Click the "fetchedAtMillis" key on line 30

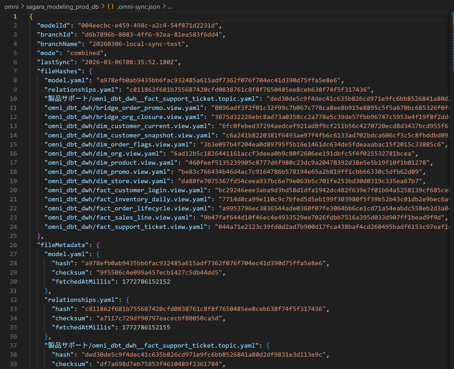(83, 282)
